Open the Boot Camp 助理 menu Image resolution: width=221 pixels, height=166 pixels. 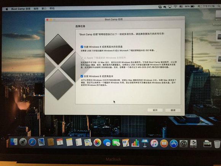click(21, 9)
